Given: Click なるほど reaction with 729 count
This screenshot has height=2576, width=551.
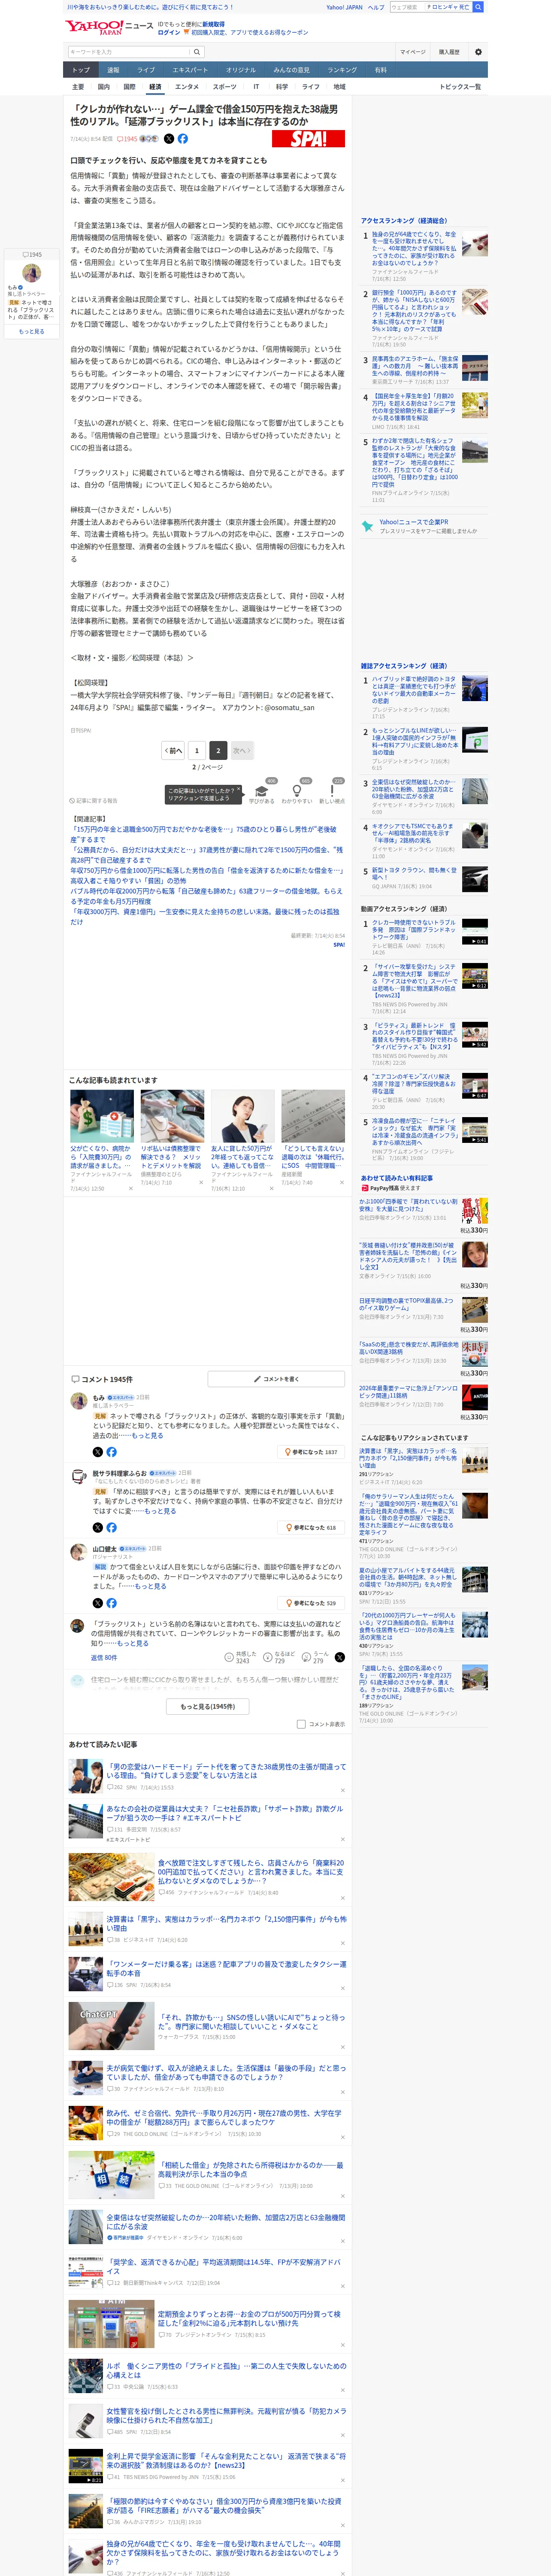Looking at the screenshot, I should (279, 1657).
